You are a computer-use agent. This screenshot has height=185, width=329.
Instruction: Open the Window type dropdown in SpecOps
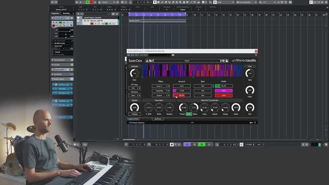coord(135,95)
